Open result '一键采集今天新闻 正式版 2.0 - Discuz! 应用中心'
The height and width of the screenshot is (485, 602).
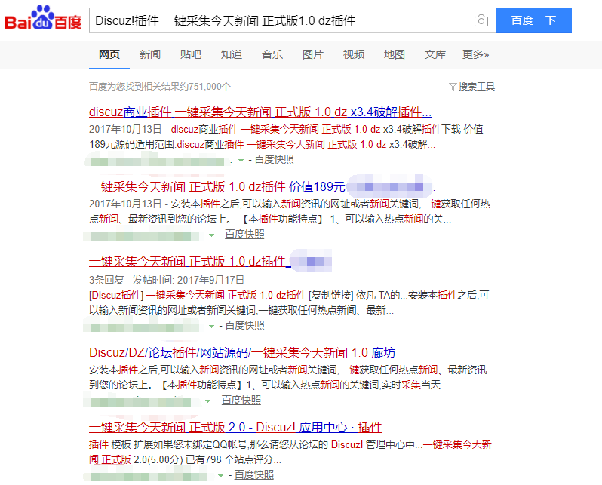point(235,427)
